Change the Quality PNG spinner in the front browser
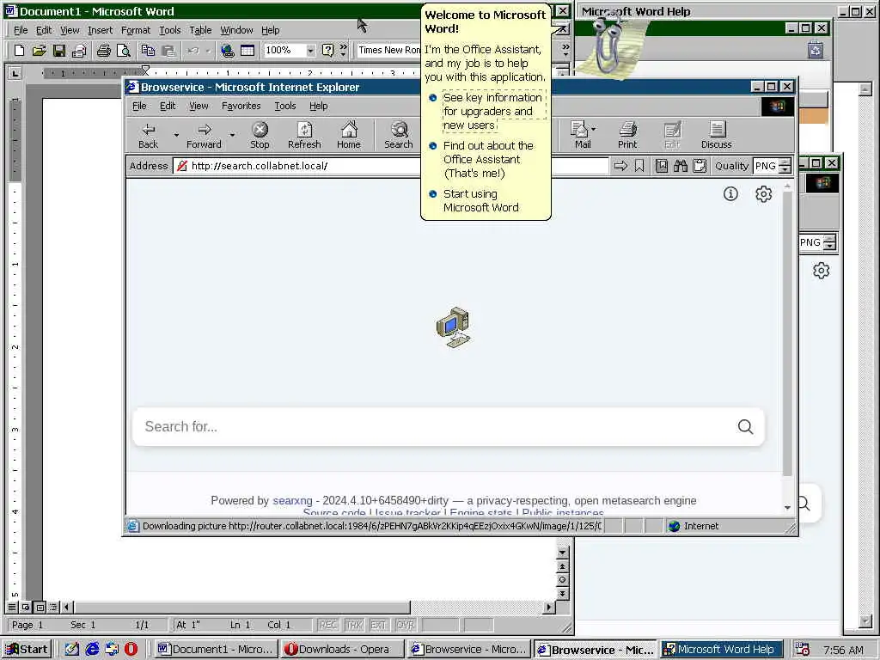 [x=785, y=166]
